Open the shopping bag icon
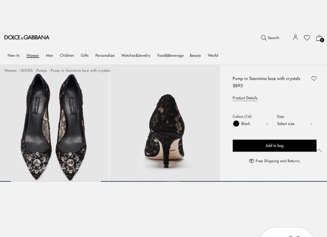This screenshot has width=327, height=237. click(319, 38)
